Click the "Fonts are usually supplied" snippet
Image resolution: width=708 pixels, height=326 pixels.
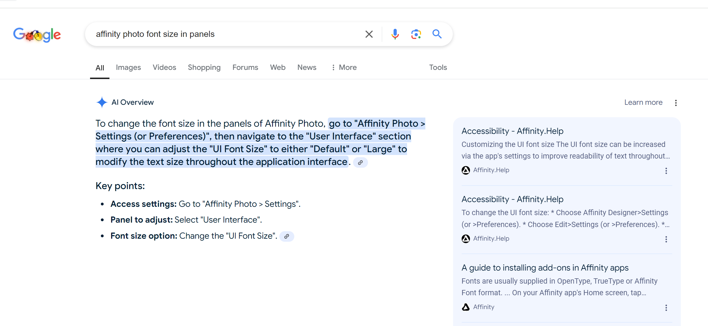[x=559, y=287]
